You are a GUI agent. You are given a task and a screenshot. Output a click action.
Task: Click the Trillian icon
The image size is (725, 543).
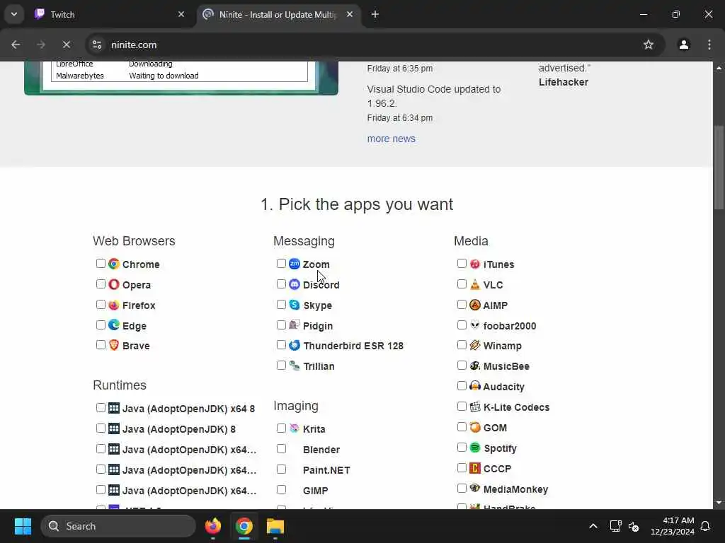295,366
